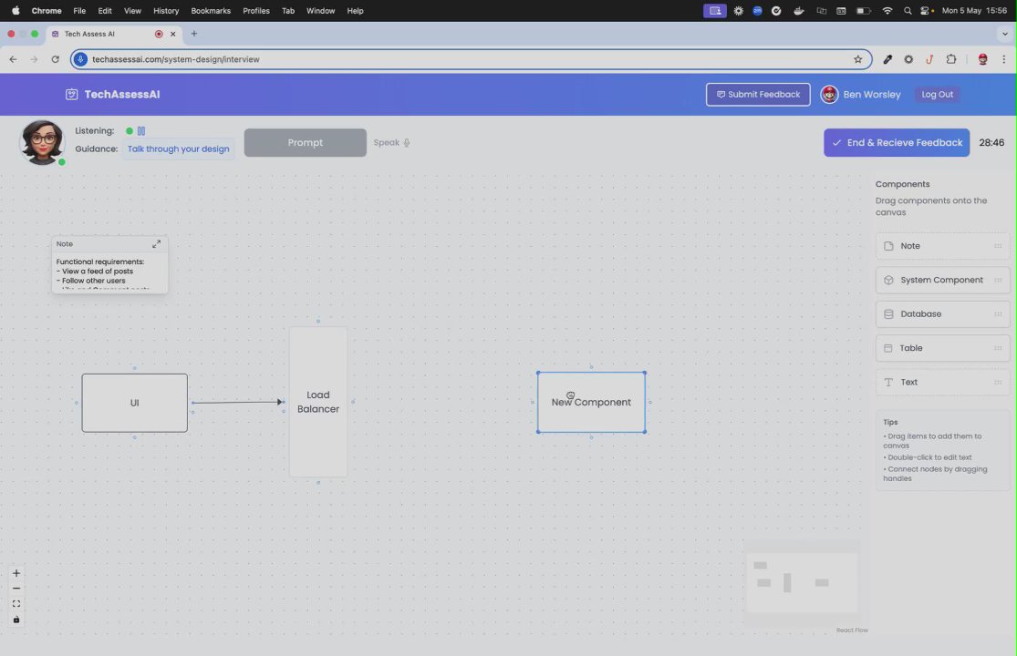Screen dimensions: 1017x656
Task: Open the View menu in the menu bar
Action: tap(132, 11)
